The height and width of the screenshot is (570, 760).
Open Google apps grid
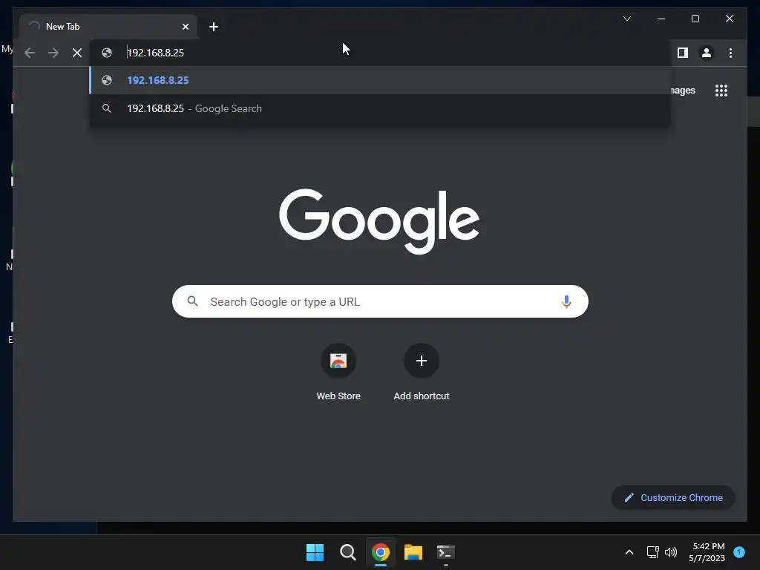(721, 91)
